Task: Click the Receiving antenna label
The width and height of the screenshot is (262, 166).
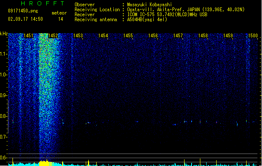Action: point(96,20)
